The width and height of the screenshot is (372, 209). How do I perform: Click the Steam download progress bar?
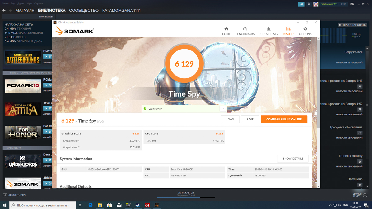tap(186, 197)
